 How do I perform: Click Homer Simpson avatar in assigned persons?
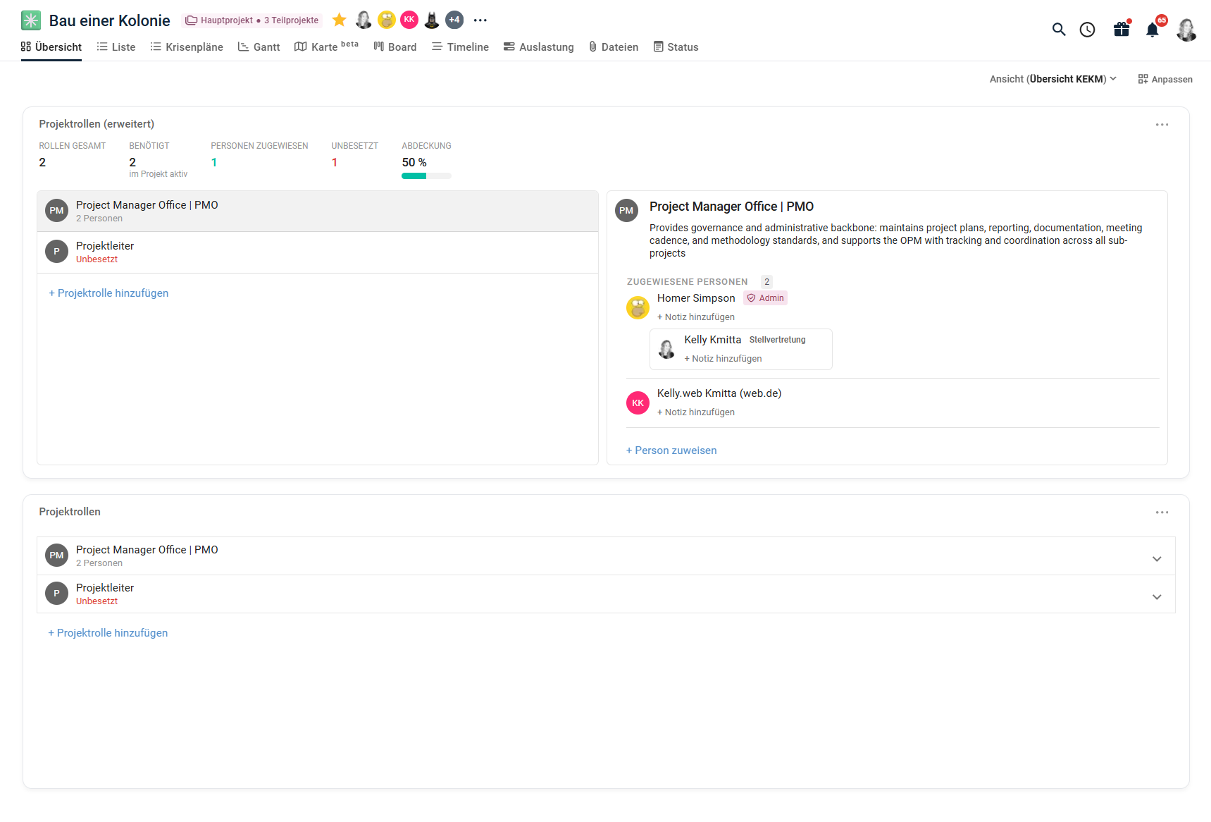pos(638,307)
